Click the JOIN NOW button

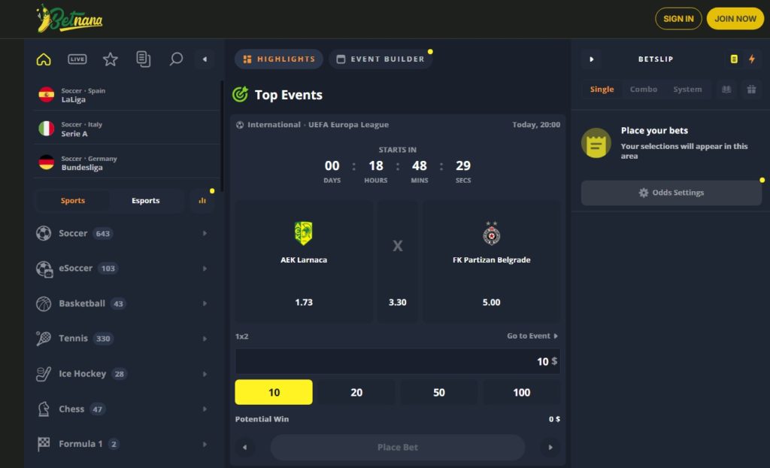click(735, 19)
